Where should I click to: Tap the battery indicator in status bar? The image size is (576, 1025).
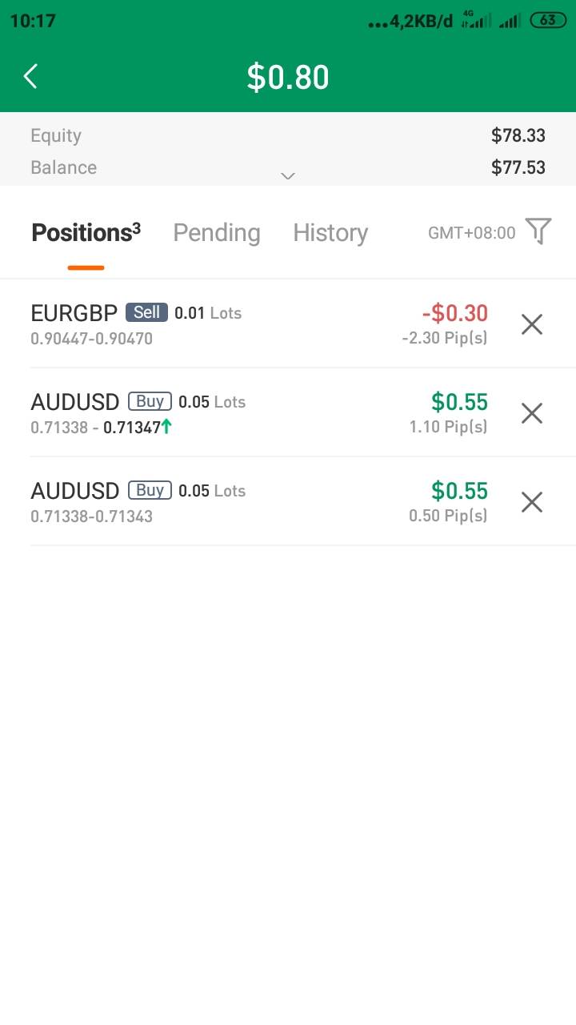click(548, 21)
